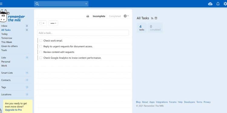
Task: Select 'Check Google Analytics to know content performance.'
Action: pyautogui.click(x=72, y=58)
